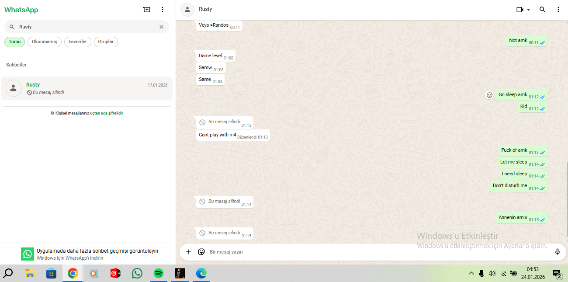
Task: Click the Same message at 01:08
Action: [x=210, y=80]
